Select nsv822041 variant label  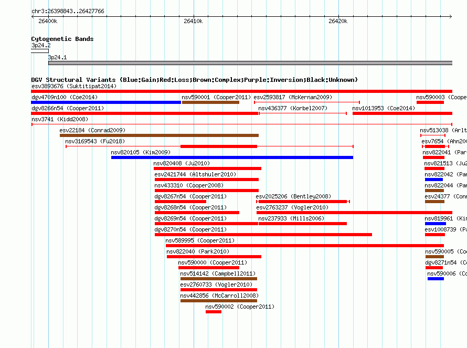point(444,152)
